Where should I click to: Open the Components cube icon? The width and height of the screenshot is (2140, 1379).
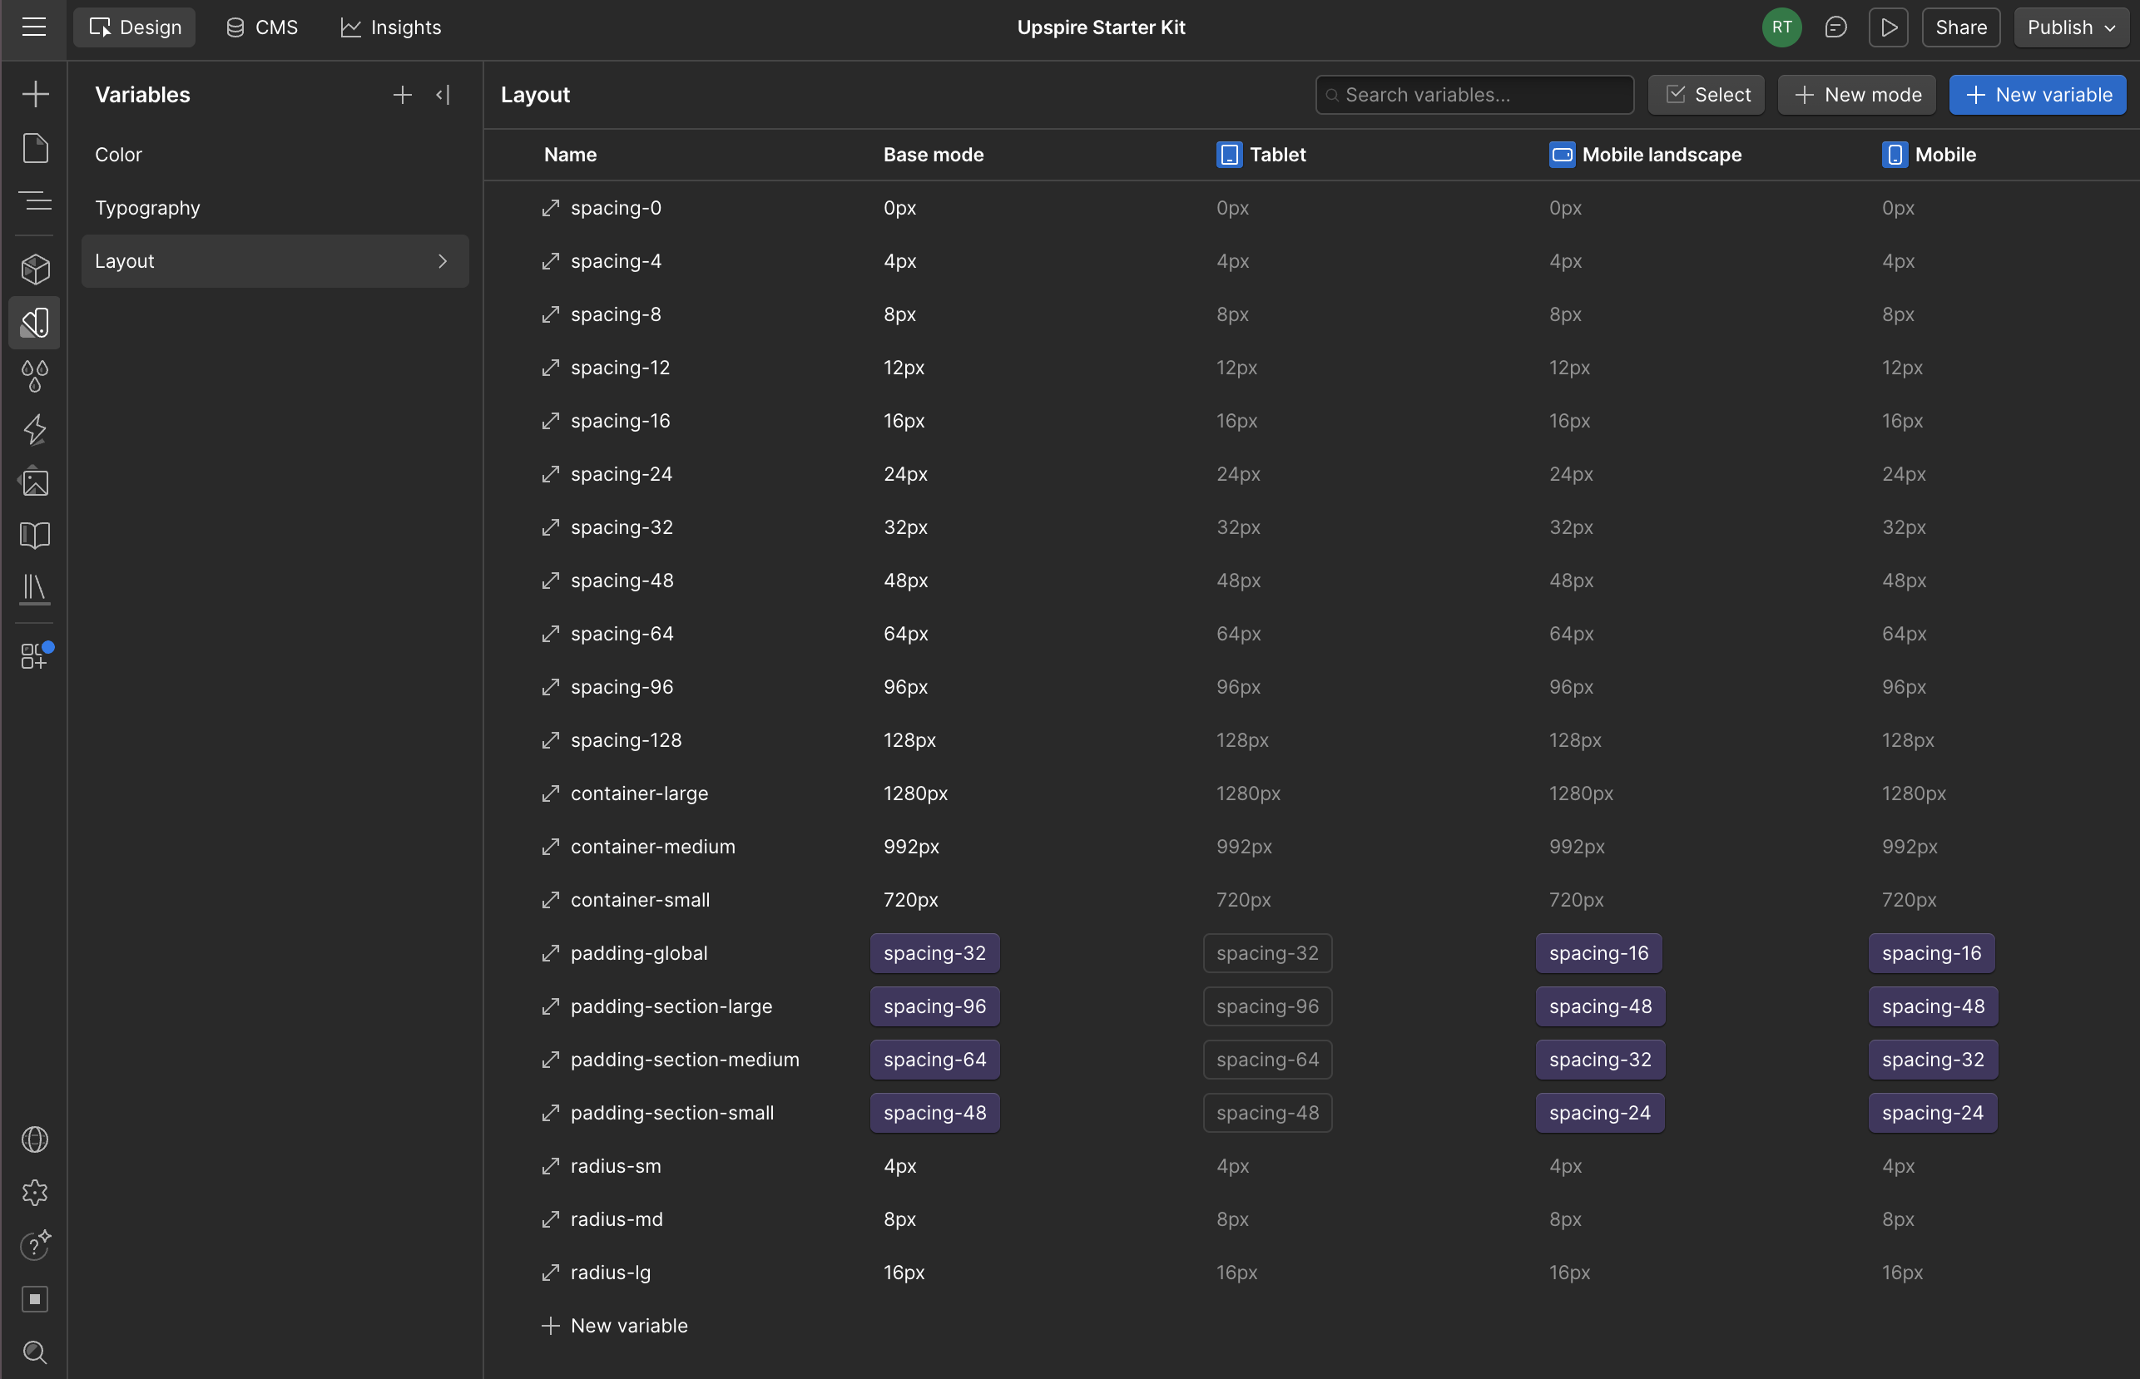coord(35,269)
